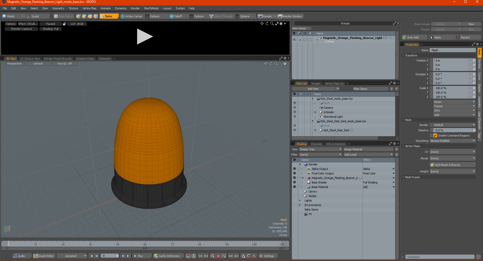The image size is (483, 261).
Task: Click Auto Add button
Action: coord(414,37)
